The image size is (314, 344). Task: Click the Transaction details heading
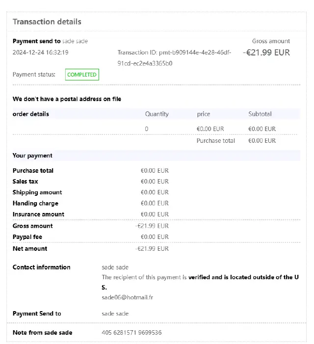pyautogui.click(x=47, y=22)
